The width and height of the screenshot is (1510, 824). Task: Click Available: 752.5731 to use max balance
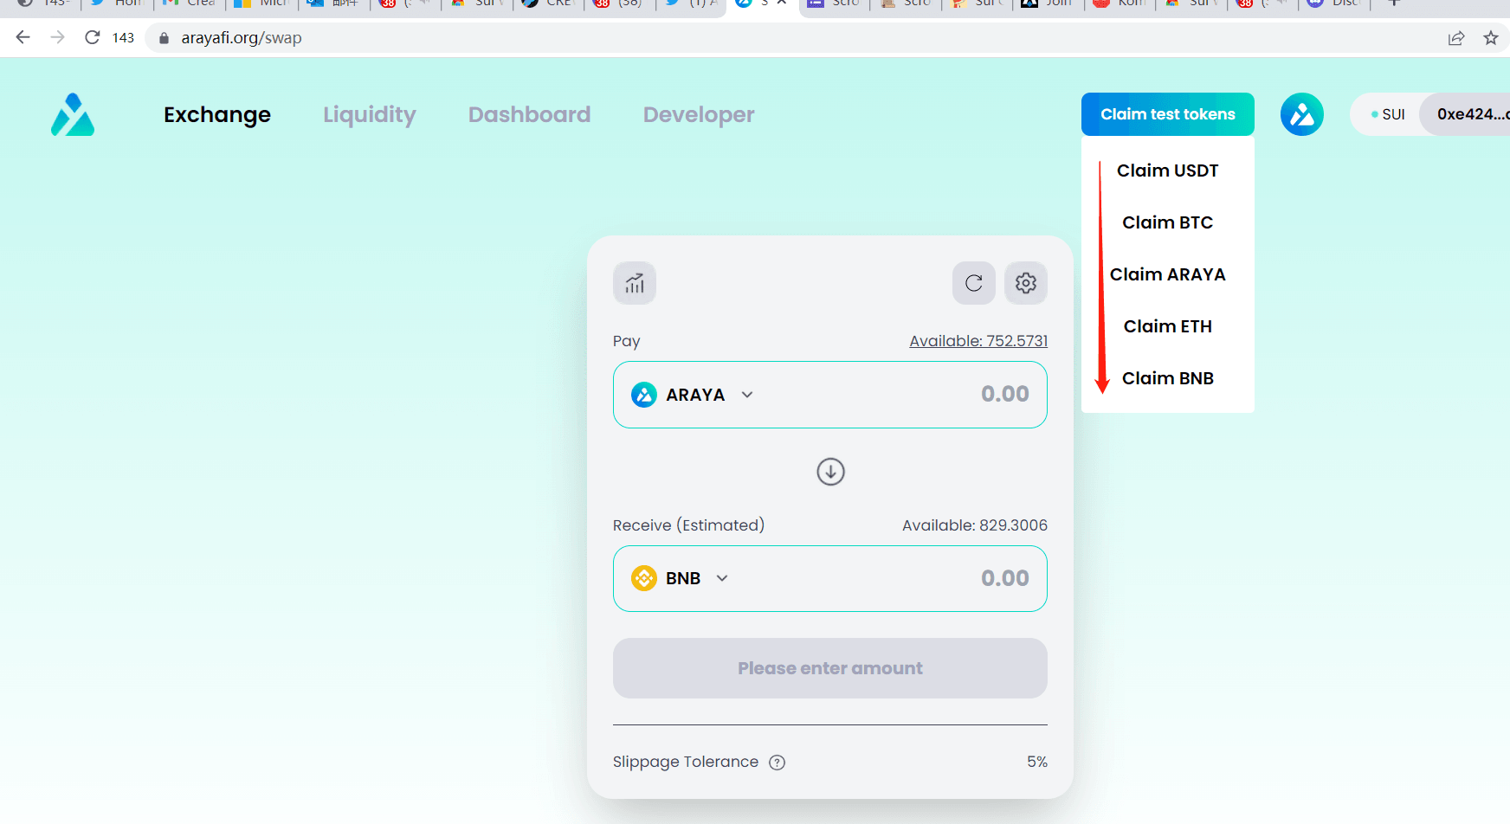coord(978,341)
